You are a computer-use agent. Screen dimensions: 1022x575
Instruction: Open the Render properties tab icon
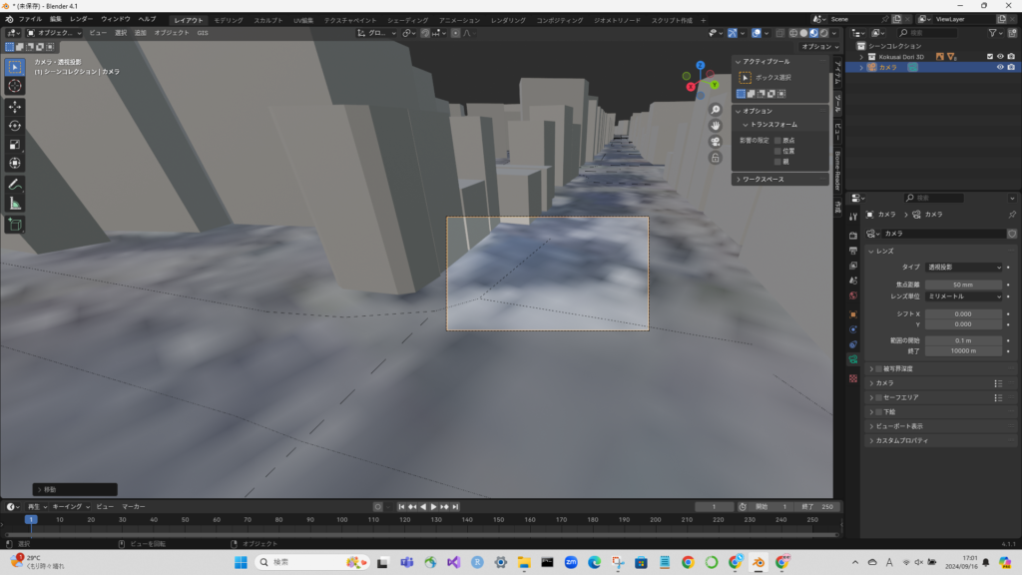coord(853,236)
